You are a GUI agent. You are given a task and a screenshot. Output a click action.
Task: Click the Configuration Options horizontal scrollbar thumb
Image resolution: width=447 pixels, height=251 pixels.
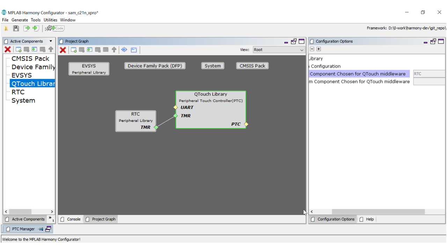pos(378,212)
